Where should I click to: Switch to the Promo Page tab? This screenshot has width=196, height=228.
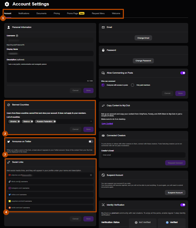click(72, 13)
